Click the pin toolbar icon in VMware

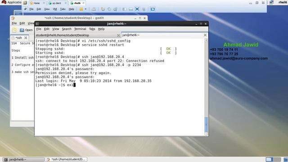[25, 9]
